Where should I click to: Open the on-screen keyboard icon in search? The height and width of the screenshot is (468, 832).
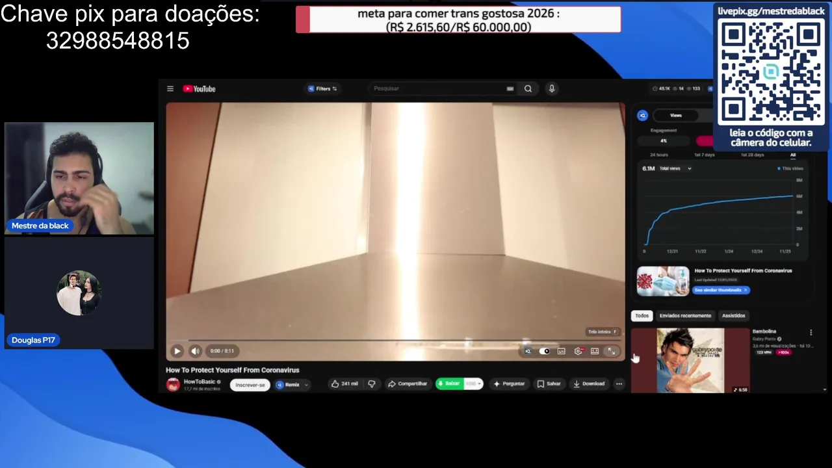(x=510, y=89)
